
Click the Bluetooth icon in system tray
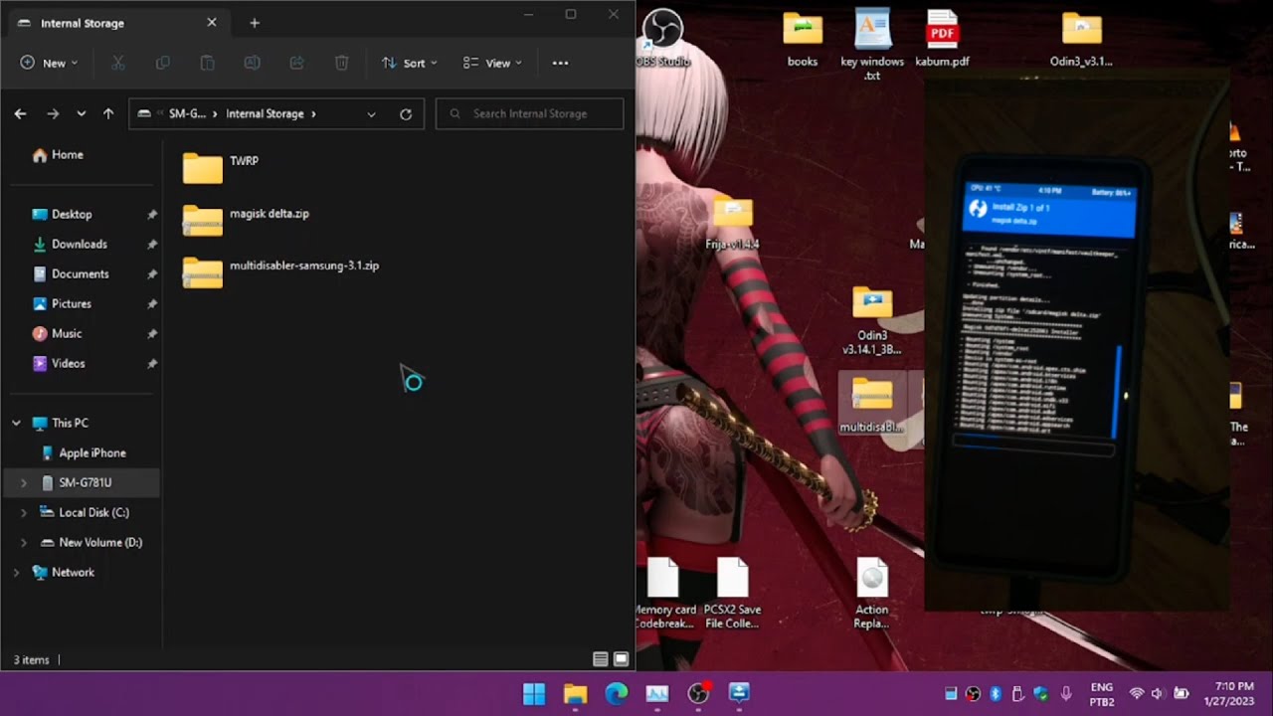tap(995, 694)
